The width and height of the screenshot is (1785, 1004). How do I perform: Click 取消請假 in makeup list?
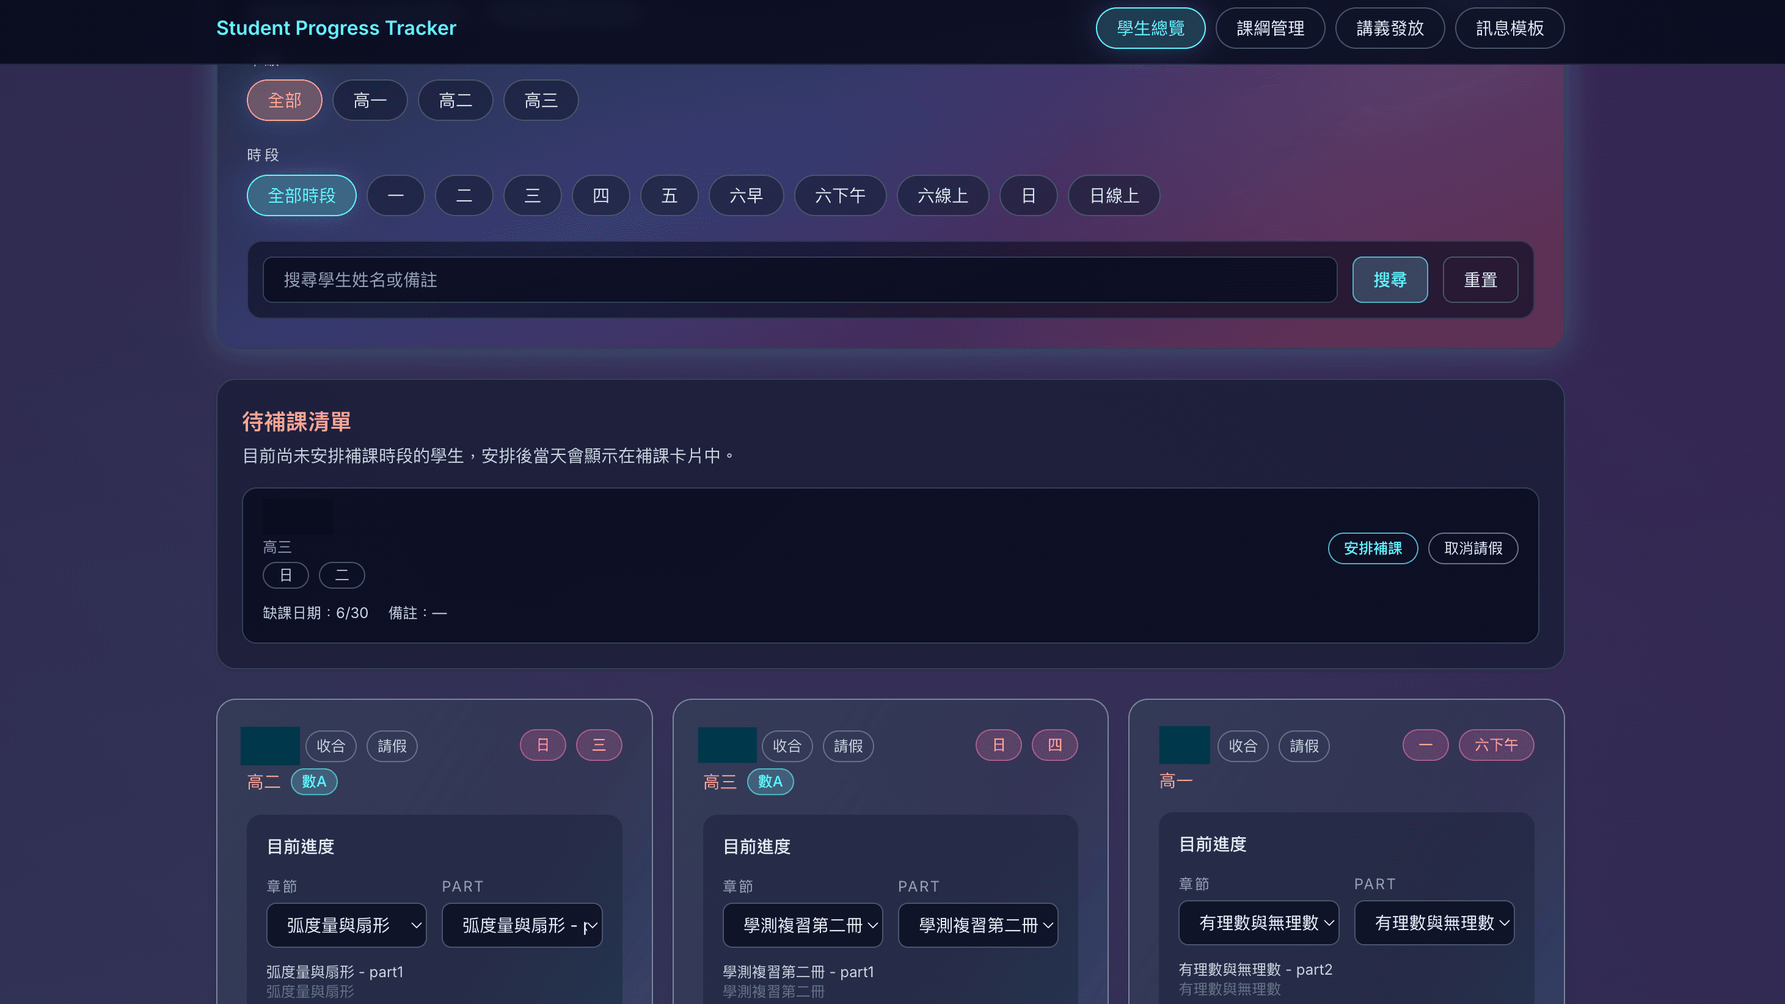1473,548
